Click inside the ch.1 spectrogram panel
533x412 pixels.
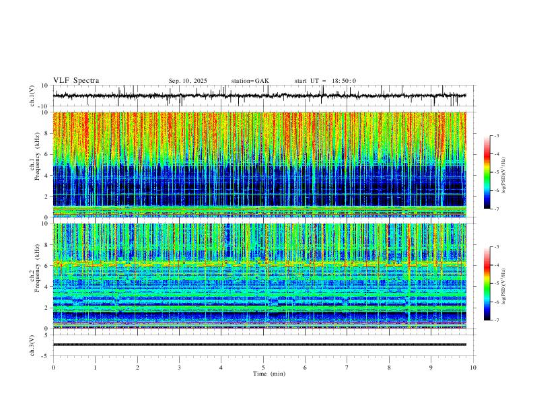tap(259, 164)
